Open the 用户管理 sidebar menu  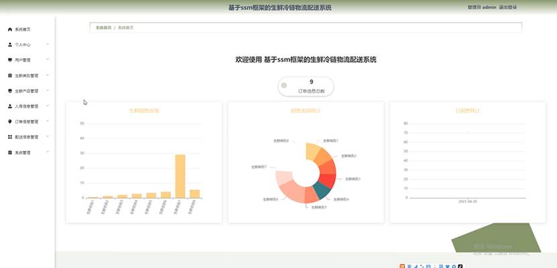point(27,60)
